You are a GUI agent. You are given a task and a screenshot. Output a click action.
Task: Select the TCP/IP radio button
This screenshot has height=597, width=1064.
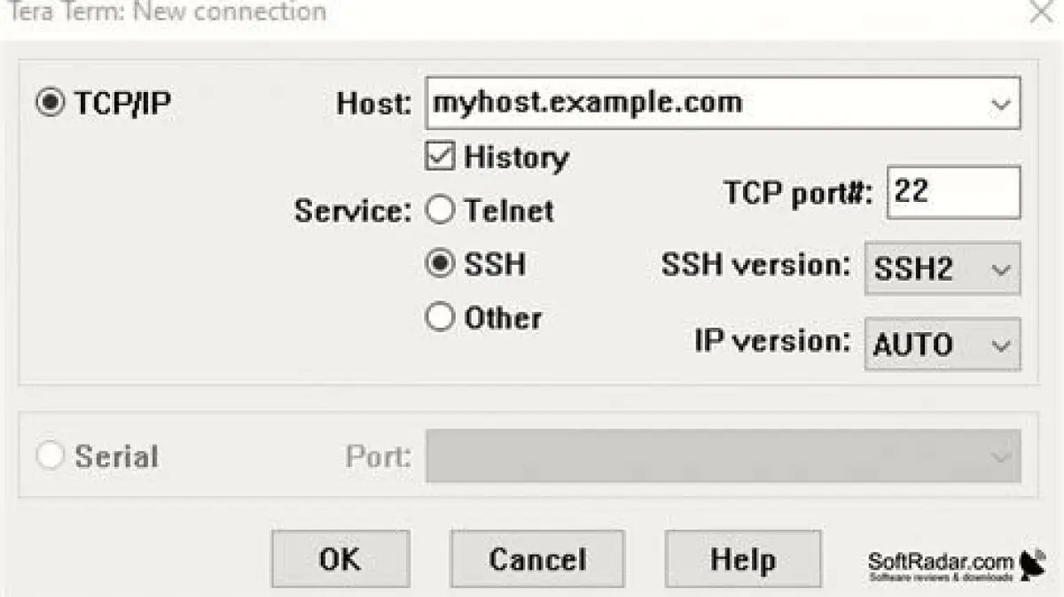[50, 103]
